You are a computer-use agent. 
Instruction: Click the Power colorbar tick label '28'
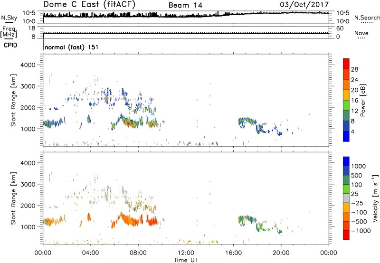[354, 69]
